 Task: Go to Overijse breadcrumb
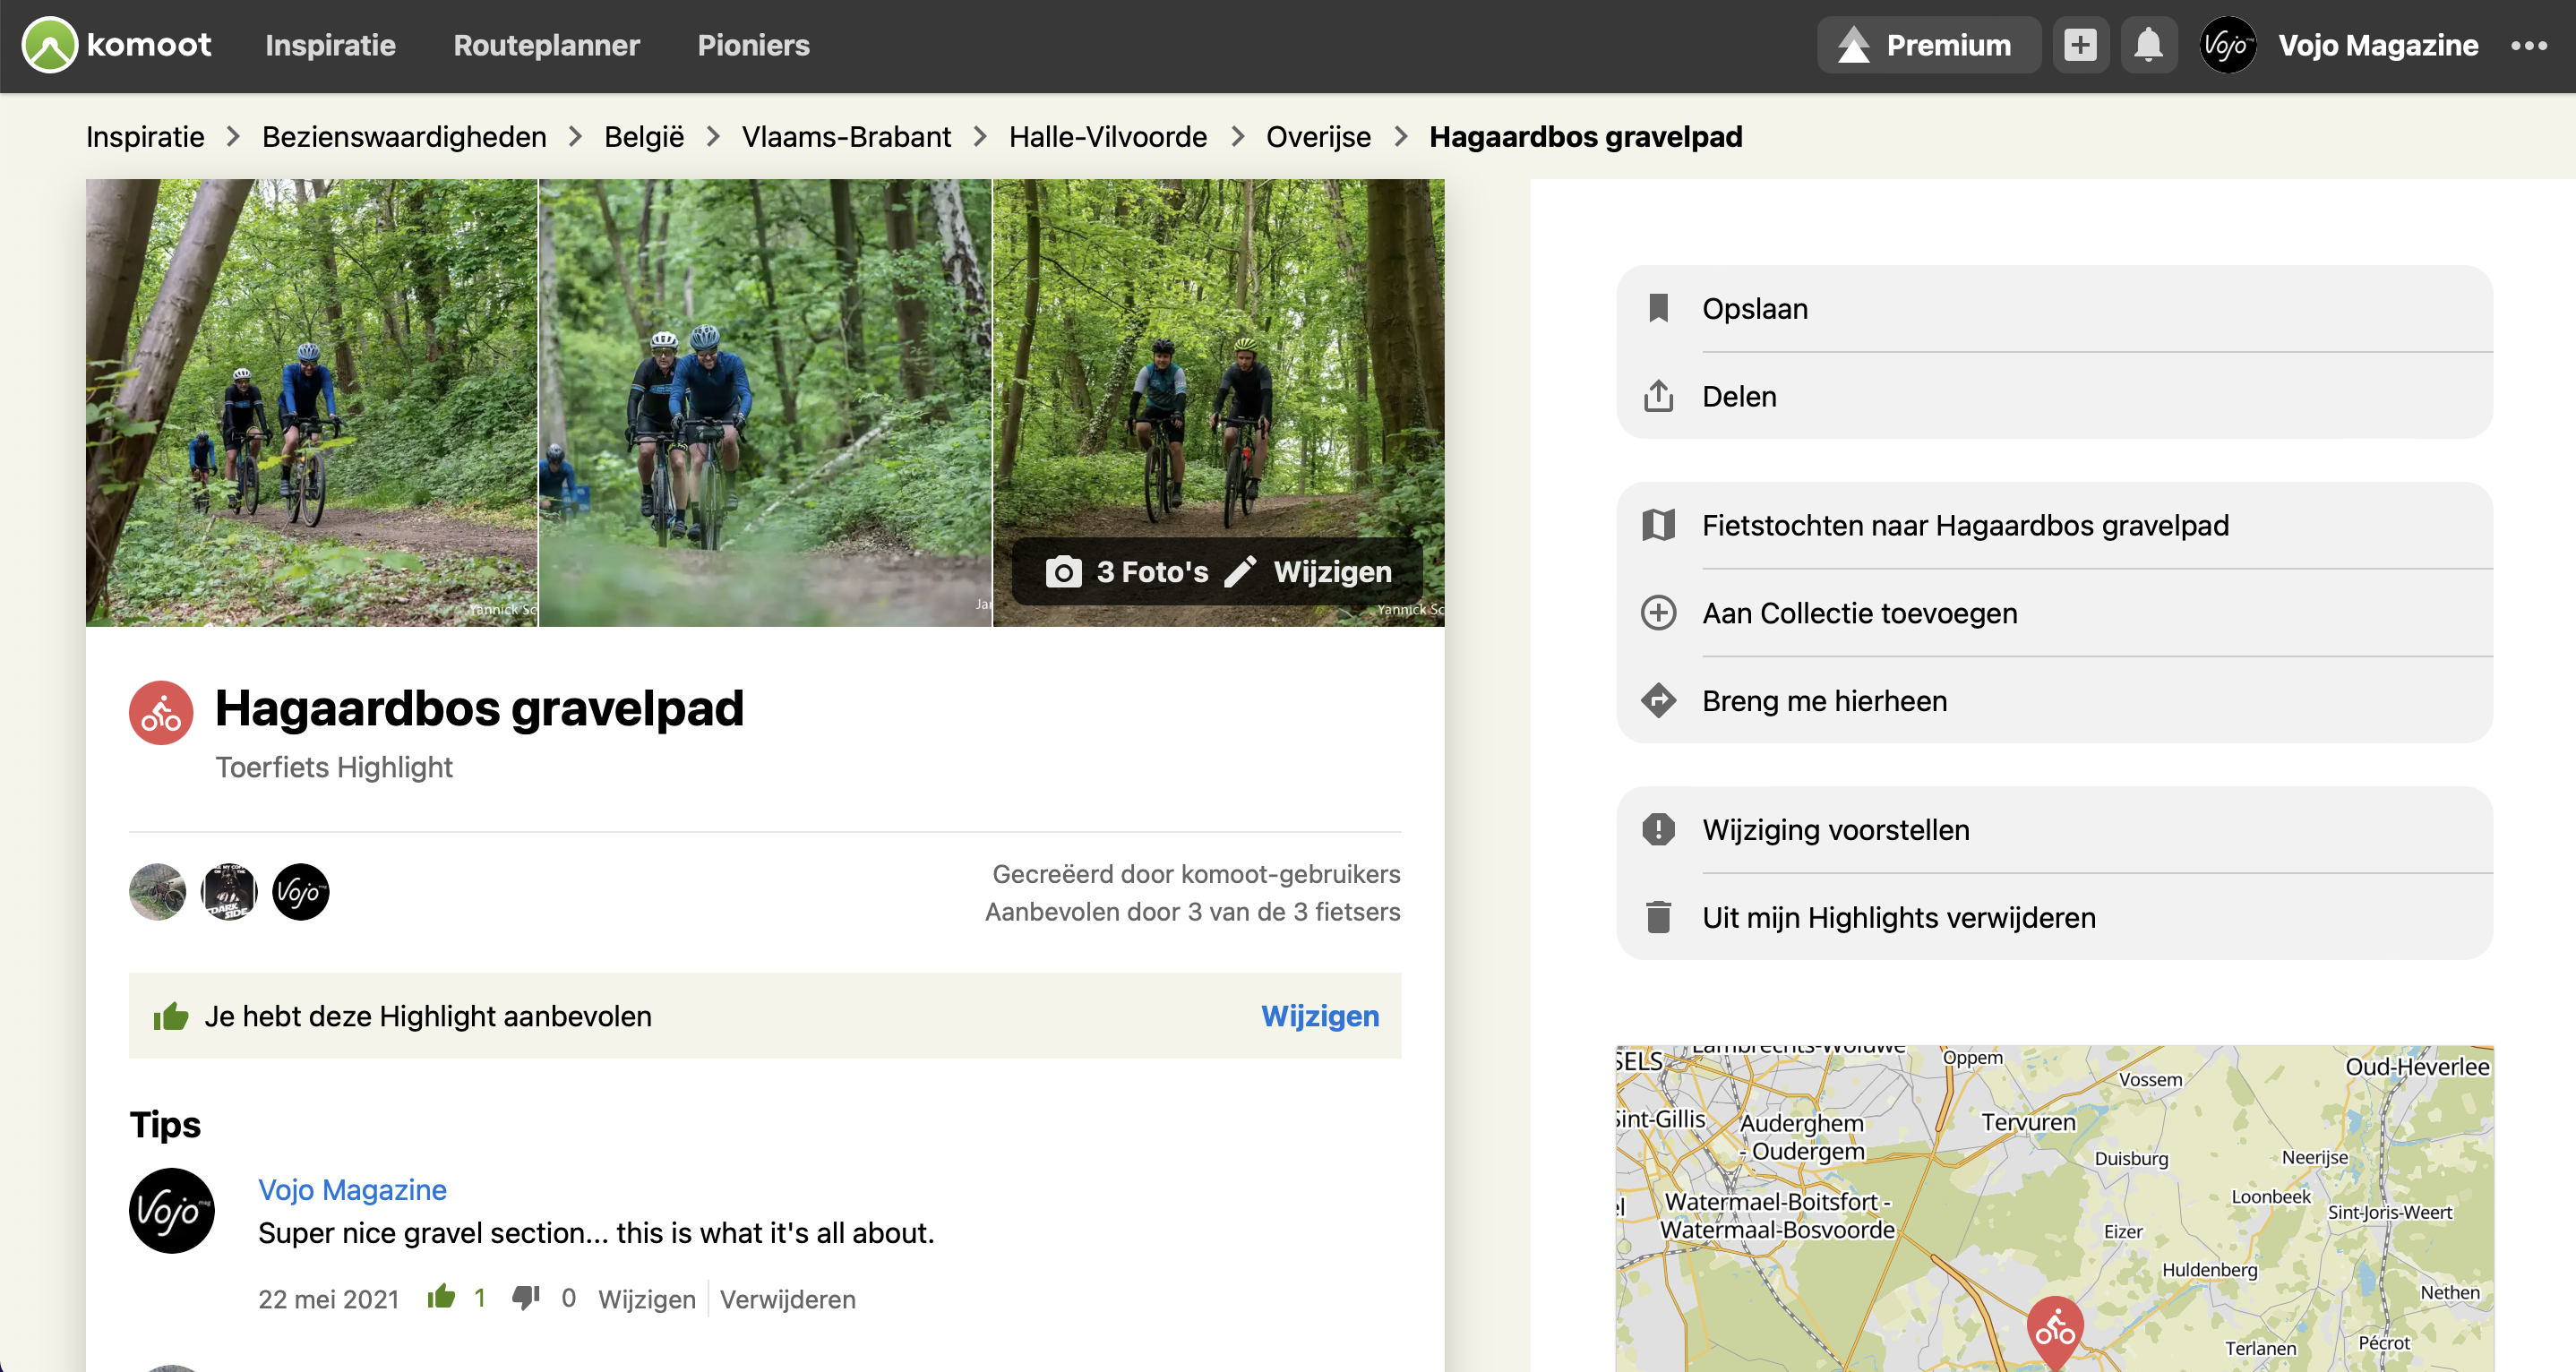click(1318, 136)
